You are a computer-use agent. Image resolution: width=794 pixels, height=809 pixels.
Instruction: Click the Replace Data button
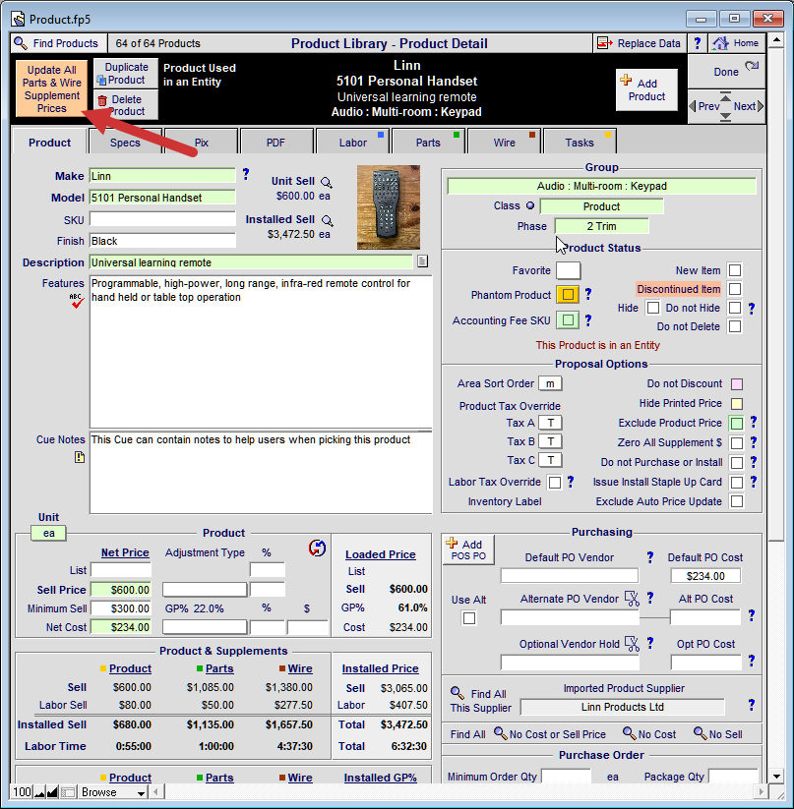(x=640, y=43)
